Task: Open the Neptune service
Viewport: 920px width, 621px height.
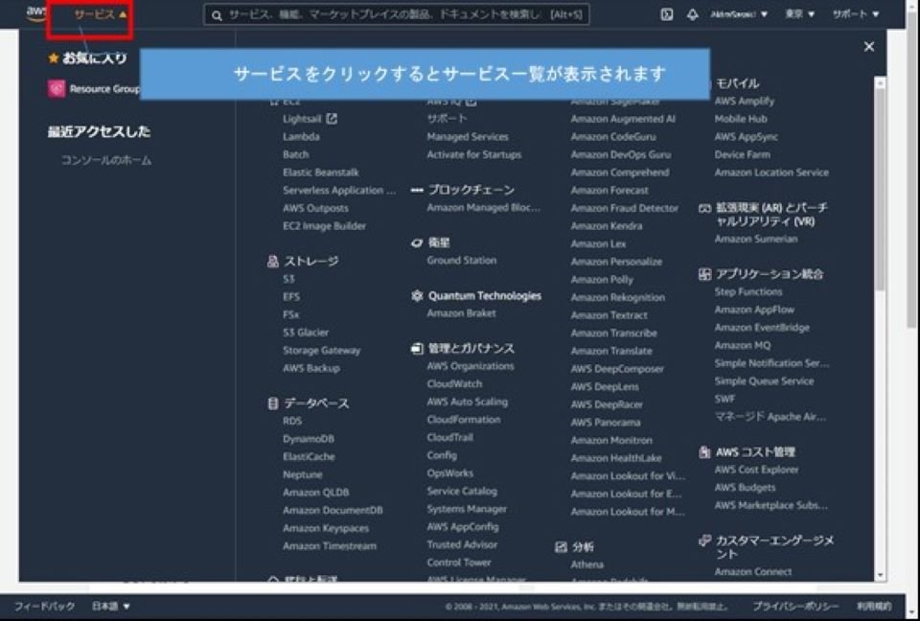Action: [302, 474]
